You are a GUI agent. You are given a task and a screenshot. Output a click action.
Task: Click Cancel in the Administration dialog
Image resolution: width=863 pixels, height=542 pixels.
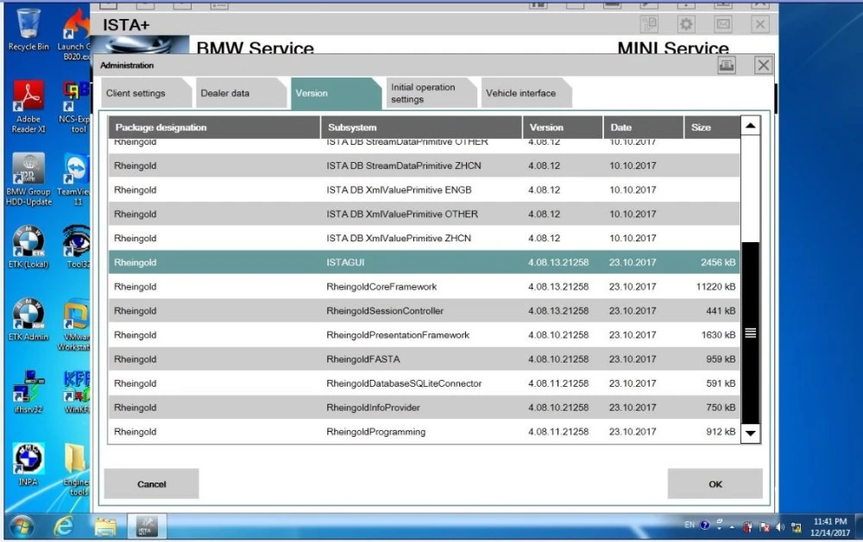(152, 483)
